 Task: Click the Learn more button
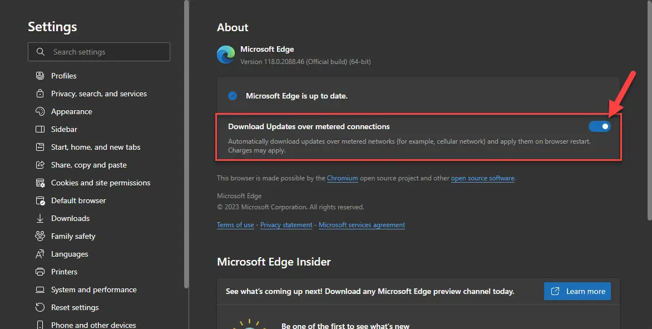577,291
